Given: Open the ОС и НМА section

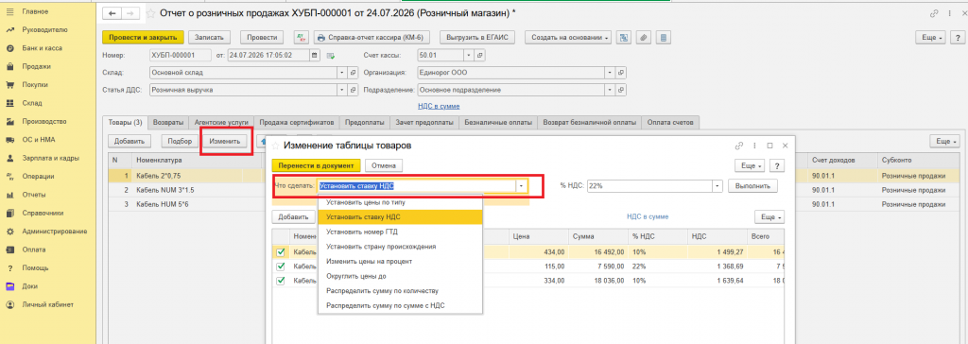Looking at the screenshot, I should point(38,140).
